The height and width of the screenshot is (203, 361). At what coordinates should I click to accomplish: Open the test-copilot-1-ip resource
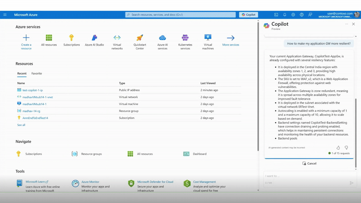tap(32, 90)
